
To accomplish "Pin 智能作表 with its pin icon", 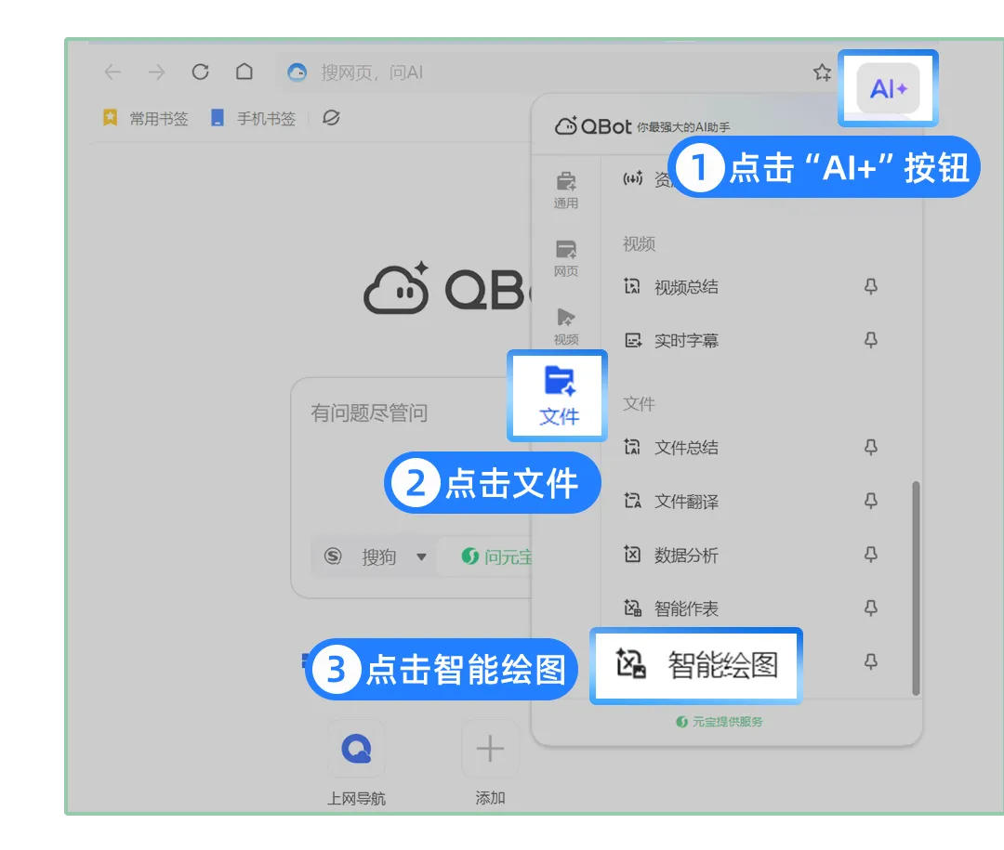I will pos(871,608).
